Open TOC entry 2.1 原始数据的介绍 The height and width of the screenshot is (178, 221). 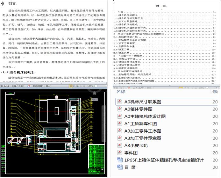coord(165,37)
